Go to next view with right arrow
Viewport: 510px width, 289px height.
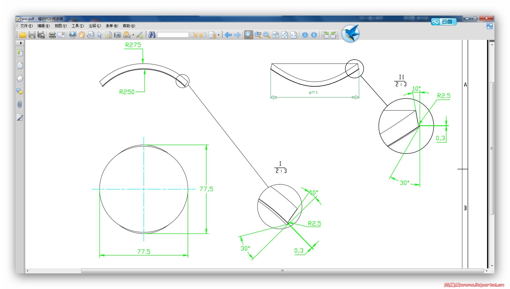coord(237,35)
